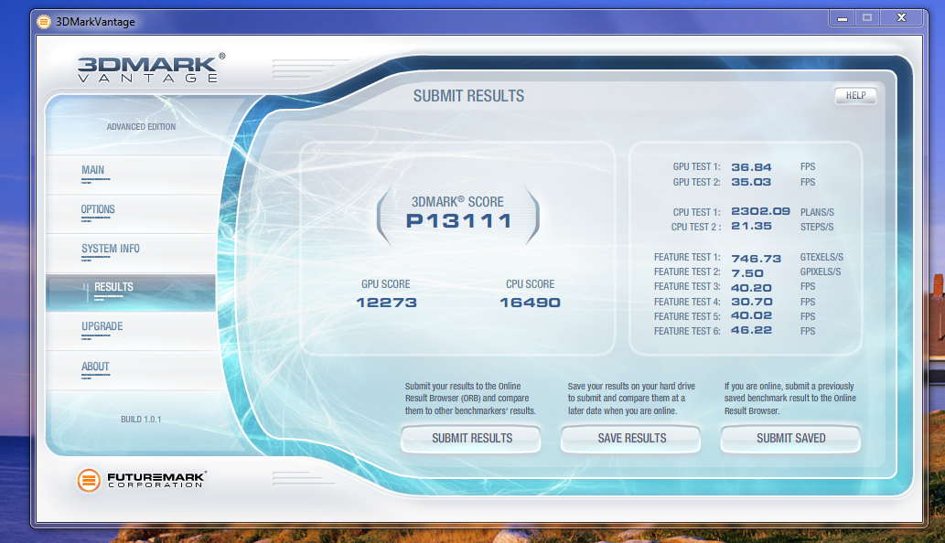Click GPU Test 1 value 36.84
This screenshot has width=945, height=543.
[751, 167]
